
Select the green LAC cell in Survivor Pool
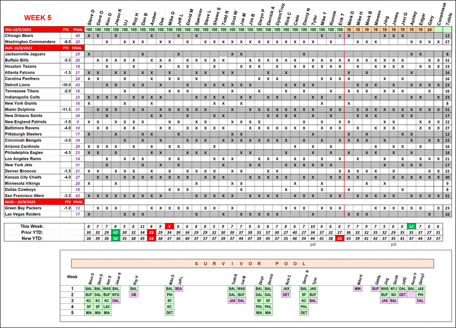click(x=107, y=307)
